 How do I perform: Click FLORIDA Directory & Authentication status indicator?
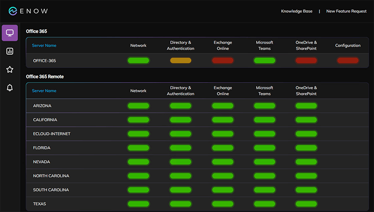coord(180,148)
